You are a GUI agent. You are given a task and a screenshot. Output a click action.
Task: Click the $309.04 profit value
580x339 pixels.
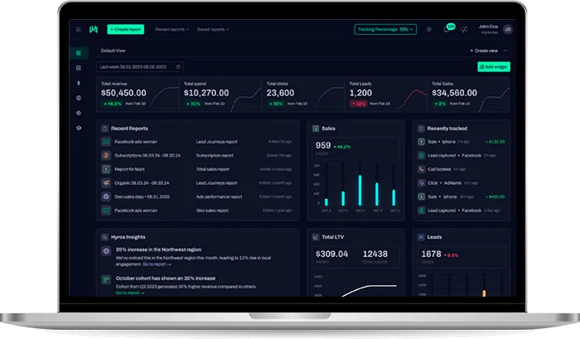coord(331,254)
